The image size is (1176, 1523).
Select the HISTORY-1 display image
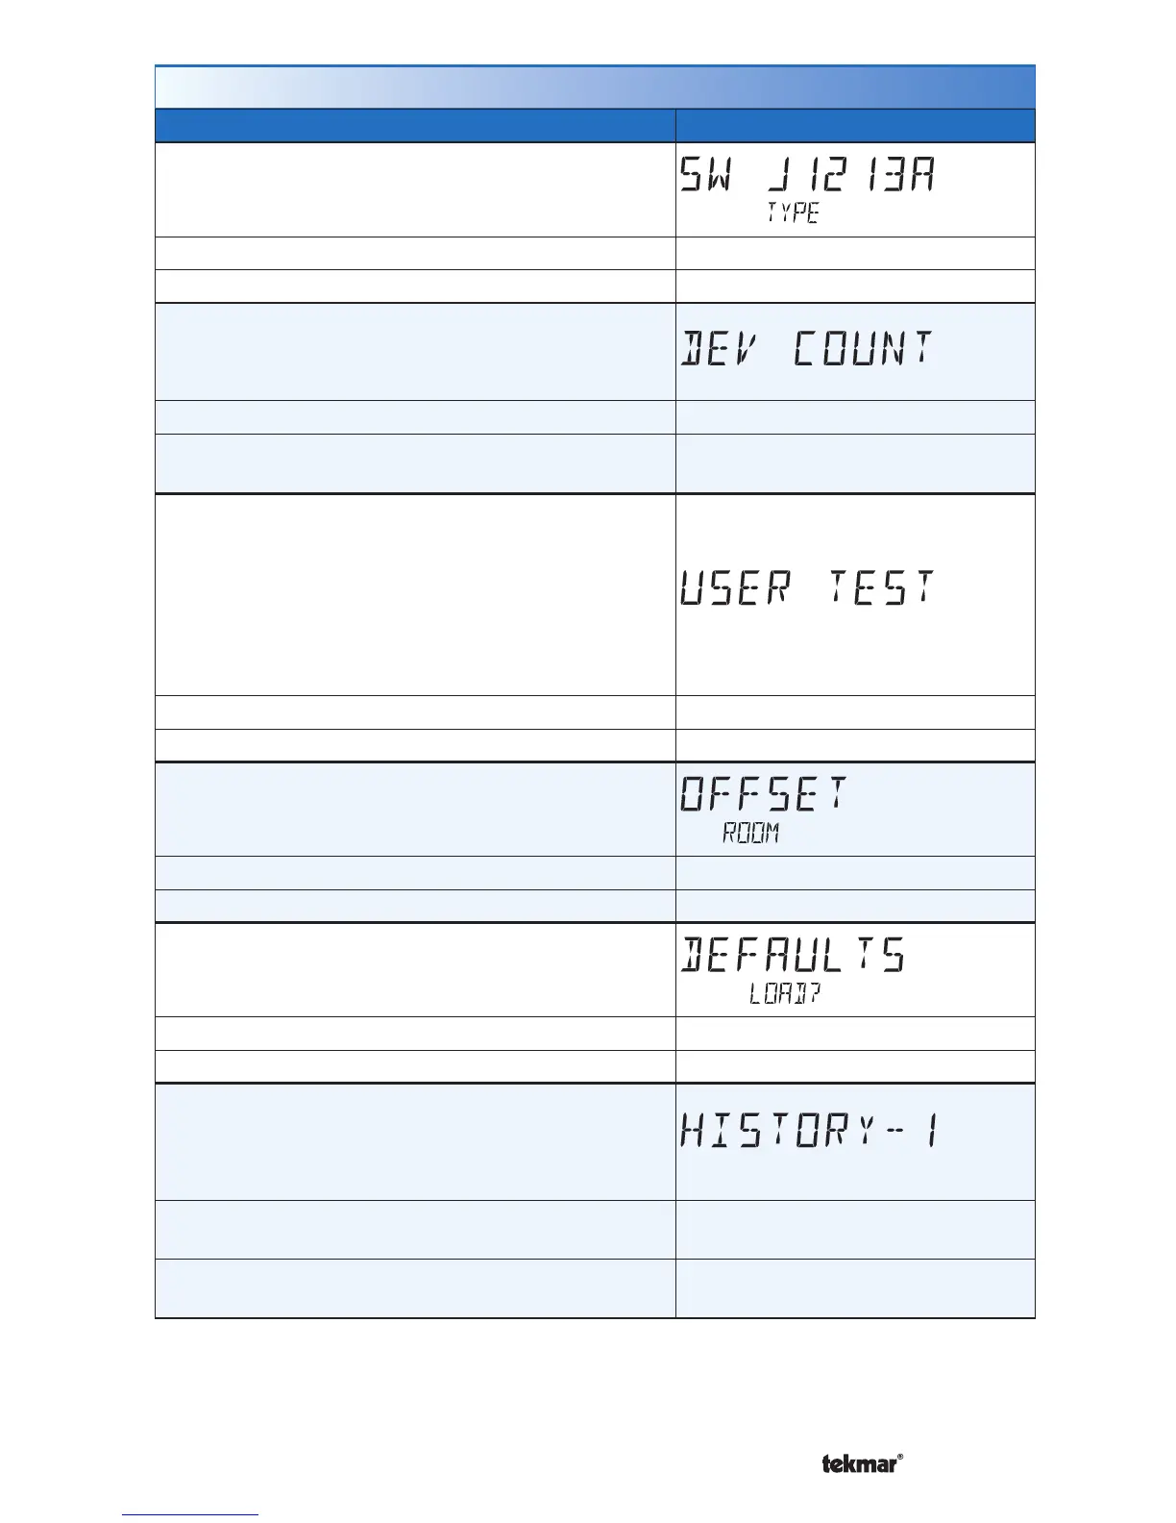(809, 1131)
